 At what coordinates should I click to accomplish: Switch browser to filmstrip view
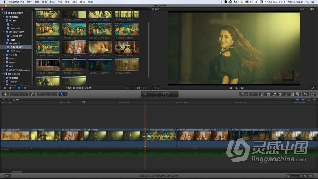(19, 88)
